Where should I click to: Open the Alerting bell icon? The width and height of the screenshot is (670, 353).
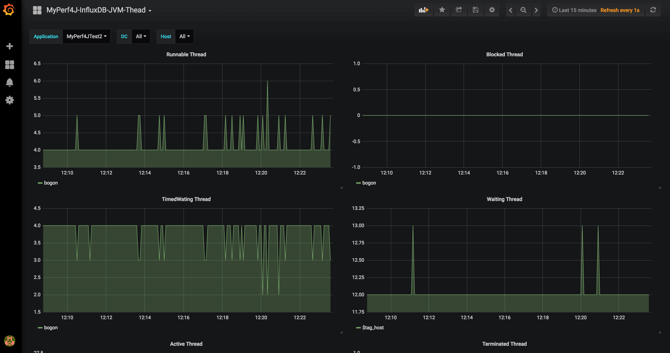(10, 82)
